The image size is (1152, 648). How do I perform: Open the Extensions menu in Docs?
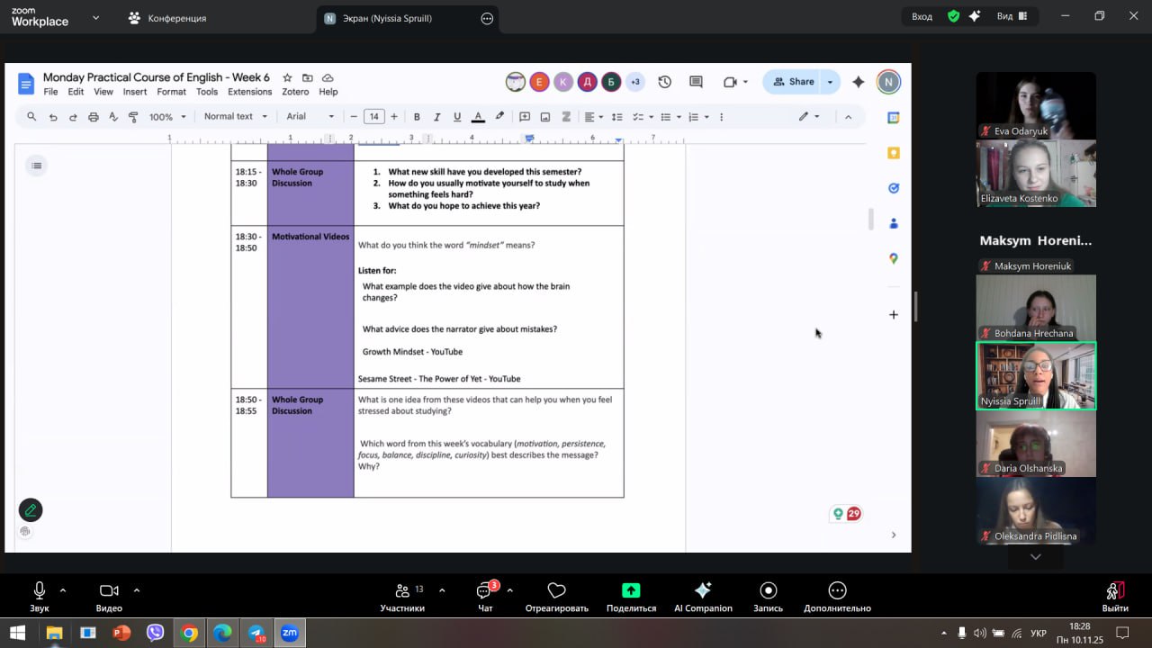click(x=249, y=92)
